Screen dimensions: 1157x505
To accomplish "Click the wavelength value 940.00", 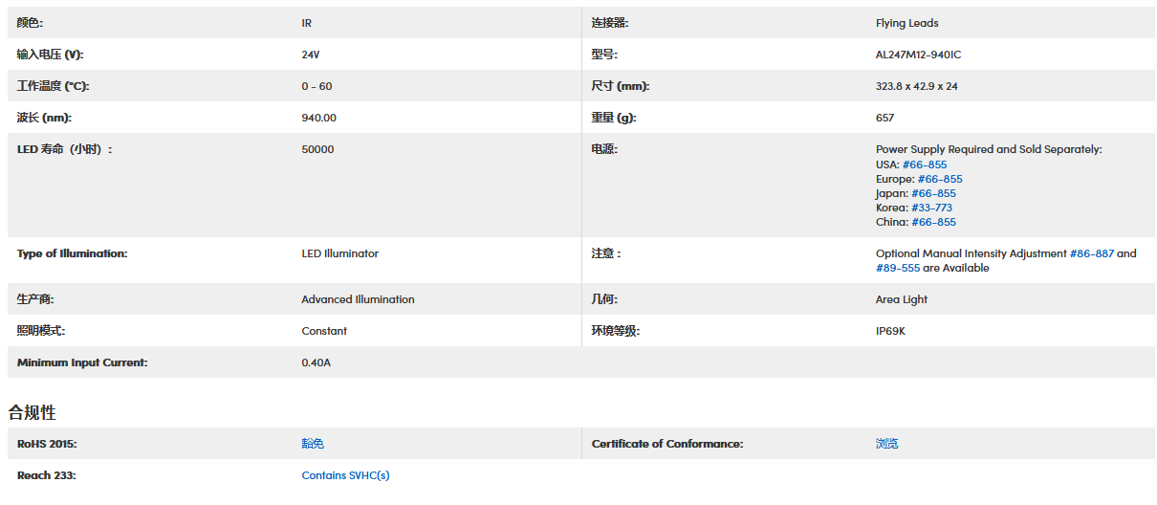I will (x=318, y=118).
